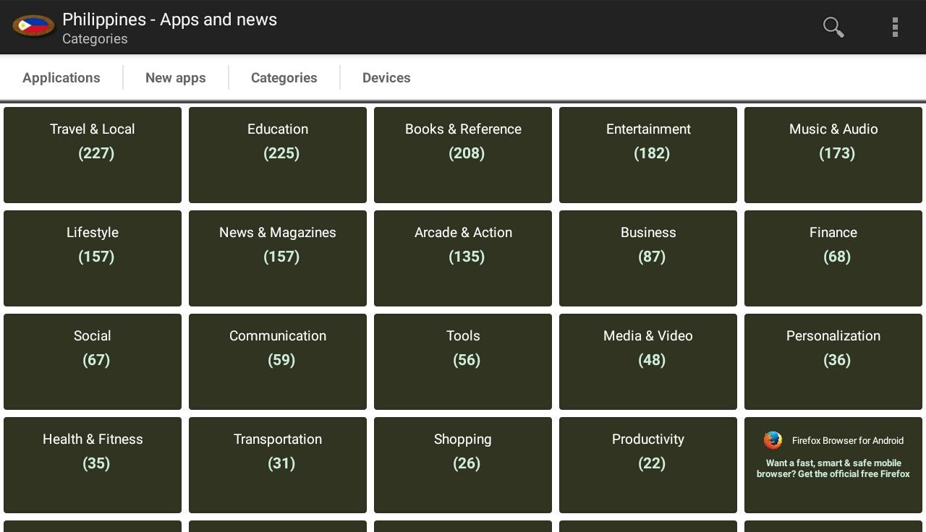Open the three-dot overflow menu
This screenshot has width=926, height=532.
pos(895,27)
